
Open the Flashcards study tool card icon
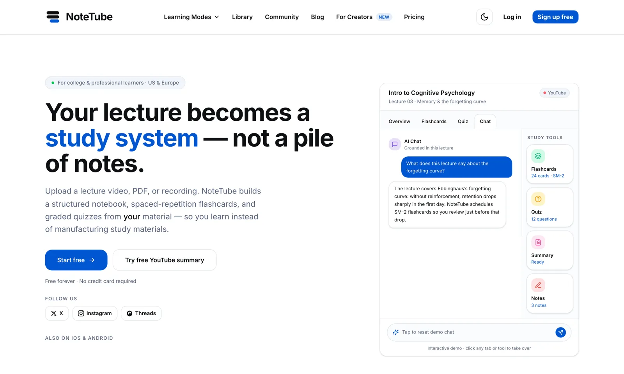[x=538, y=156]
